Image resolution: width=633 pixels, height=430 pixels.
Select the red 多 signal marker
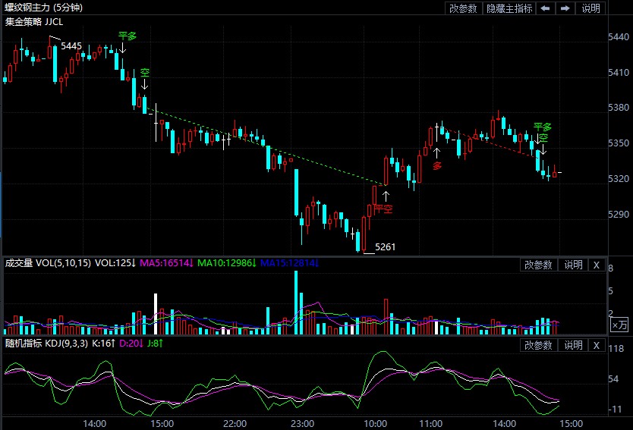pos(437,165)
